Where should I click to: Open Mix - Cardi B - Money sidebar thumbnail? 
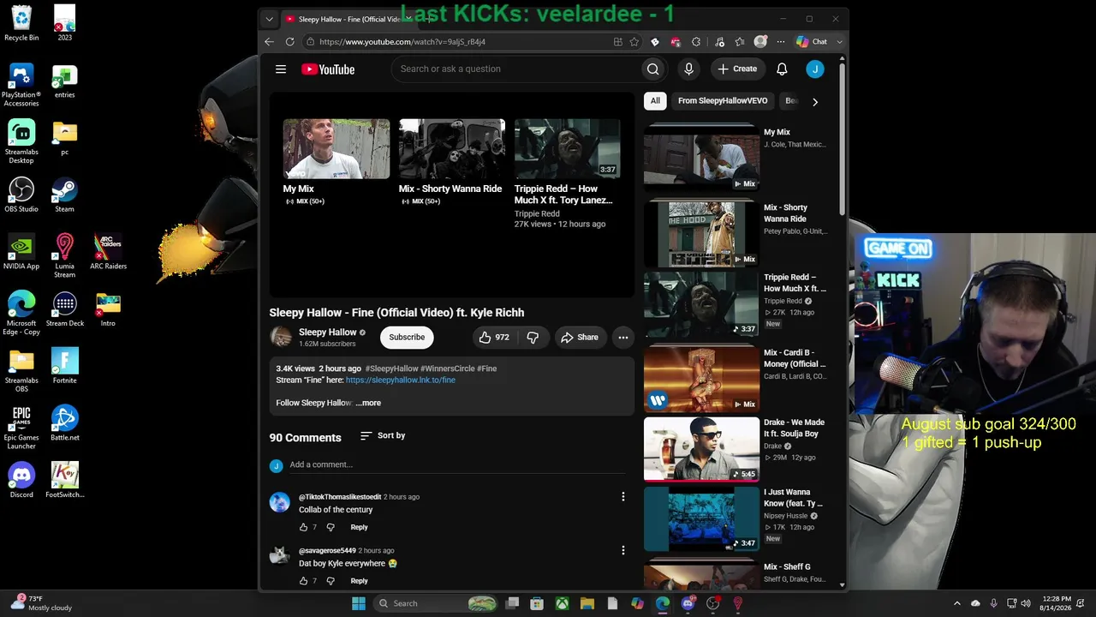click(701, 379)
